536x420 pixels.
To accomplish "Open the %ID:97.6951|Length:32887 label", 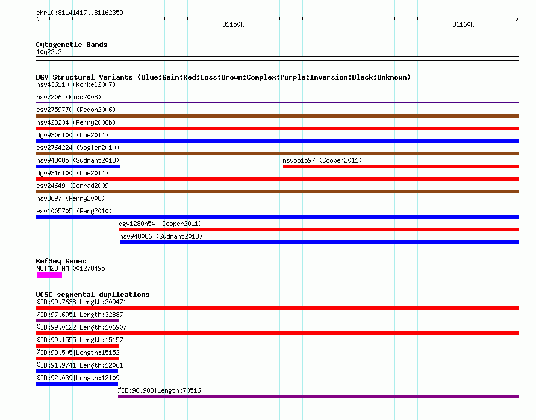I will (79, 315).
